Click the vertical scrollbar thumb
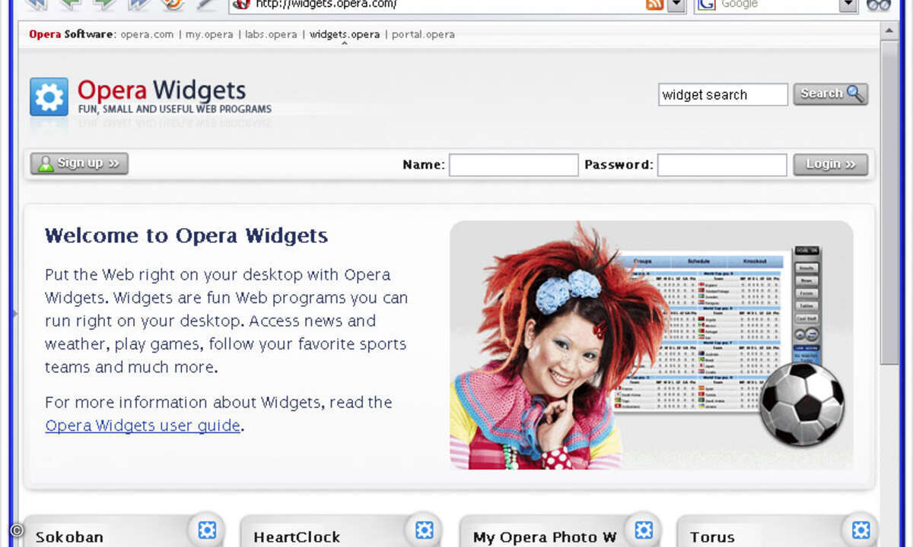The width and height of the screenshot is (913, 547). 889,202
